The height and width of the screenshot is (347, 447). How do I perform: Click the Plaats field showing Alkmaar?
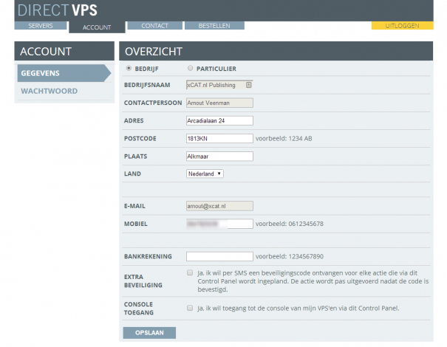click(219, 156)
